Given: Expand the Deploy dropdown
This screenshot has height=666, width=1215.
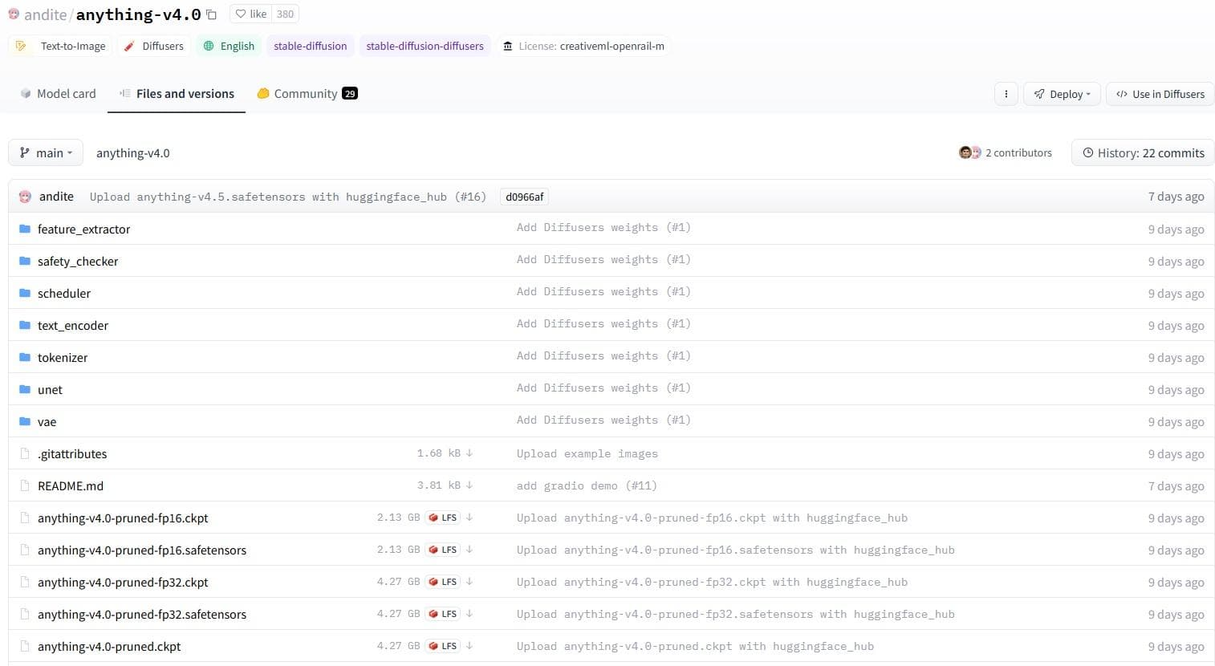Looking at the screenshot, I should 1062,94.
